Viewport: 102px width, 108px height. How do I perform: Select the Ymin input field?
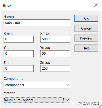point(18,54)
